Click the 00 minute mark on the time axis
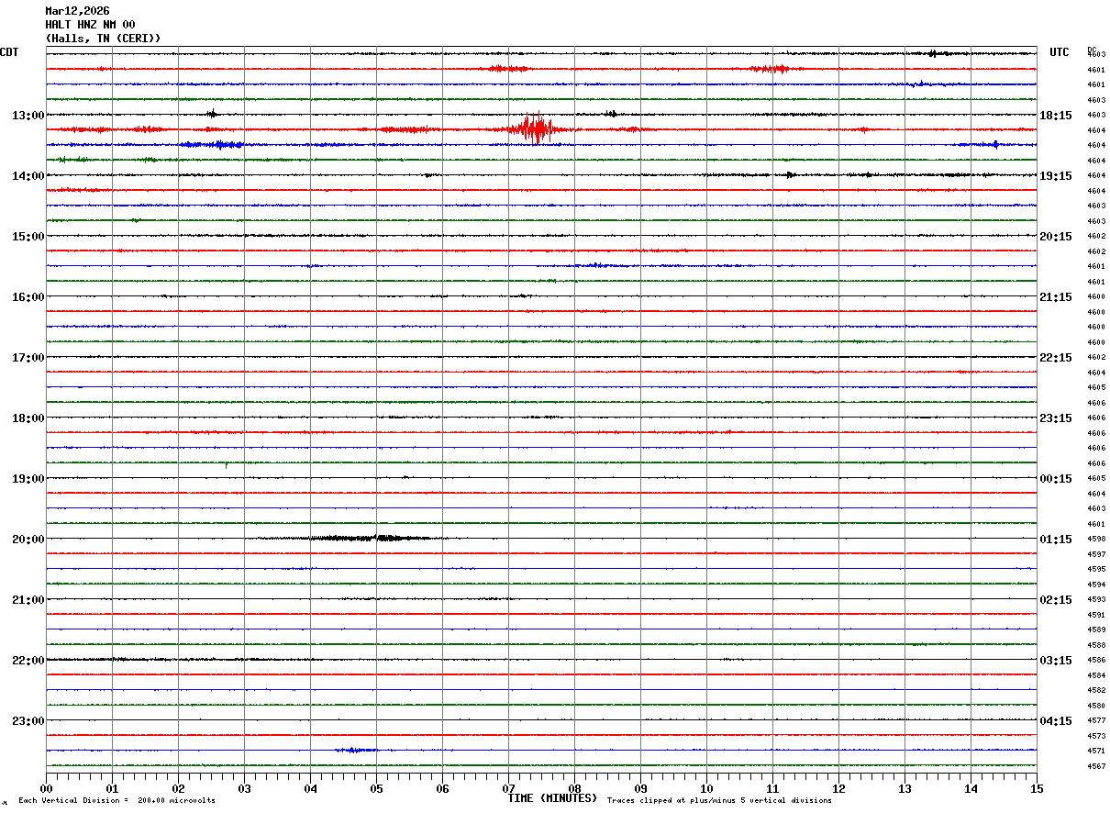 (x=47, y=788)
